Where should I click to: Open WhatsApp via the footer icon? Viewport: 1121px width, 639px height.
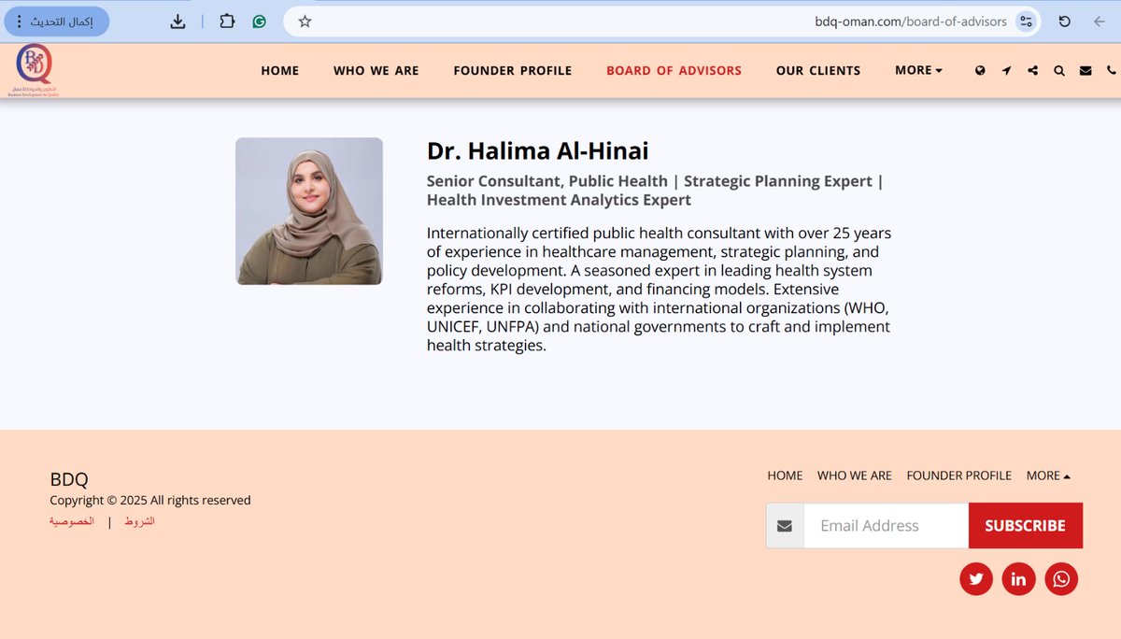(x=1061, y=579)
